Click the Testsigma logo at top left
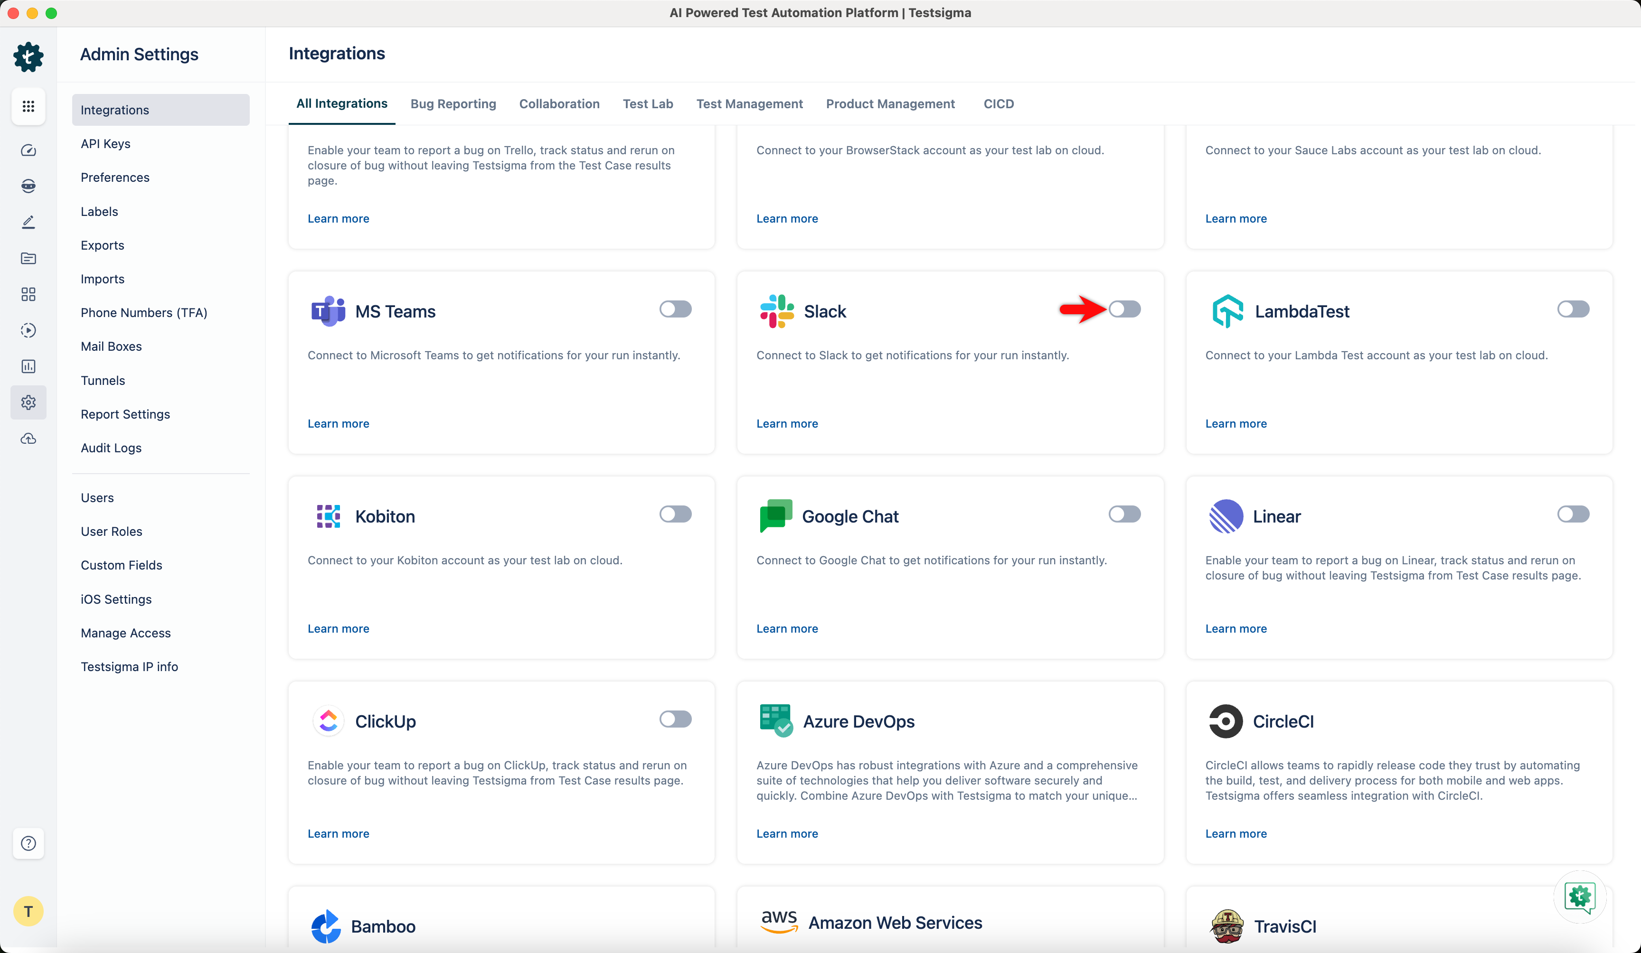The height and width of the screenshot is (953, 1641). pyautogui.click(x=28, y=56)
